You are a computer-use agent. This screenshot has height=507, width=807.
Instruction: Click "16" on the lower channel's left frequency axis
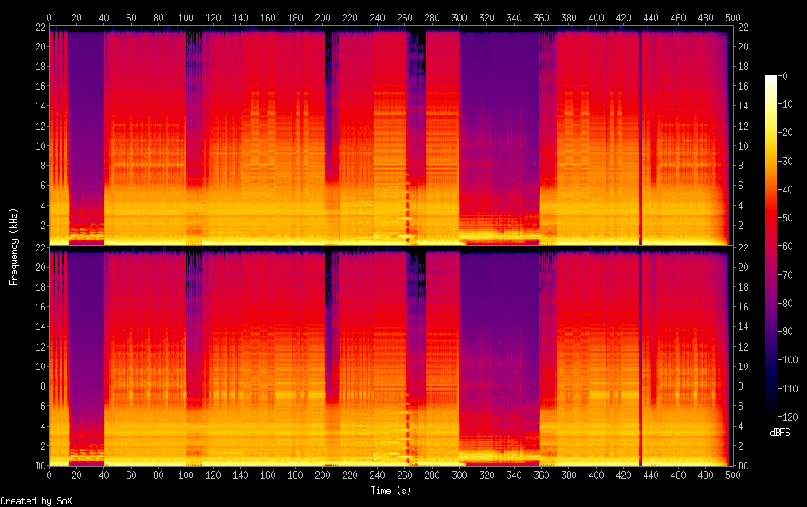click(40, 307)
